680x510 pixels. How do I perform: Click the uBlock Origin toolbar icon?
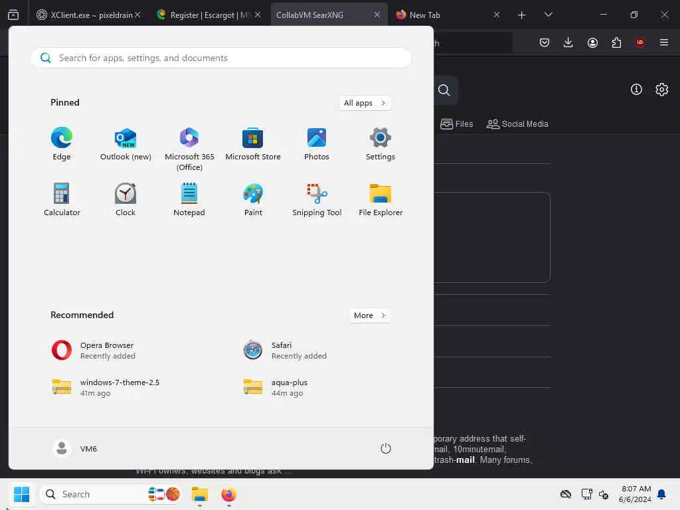640,42
